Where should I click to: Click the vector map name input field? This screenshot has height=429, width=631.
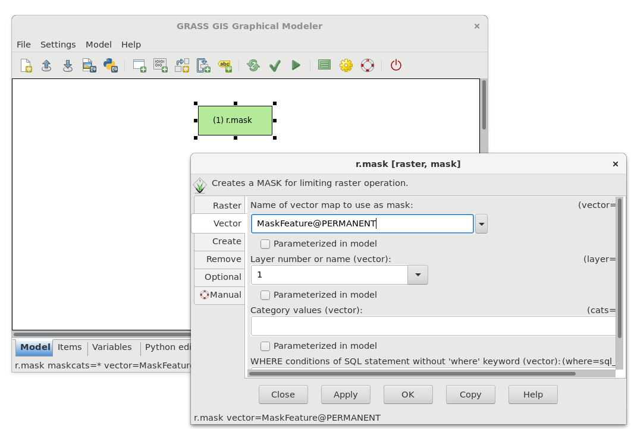(362, 223)
